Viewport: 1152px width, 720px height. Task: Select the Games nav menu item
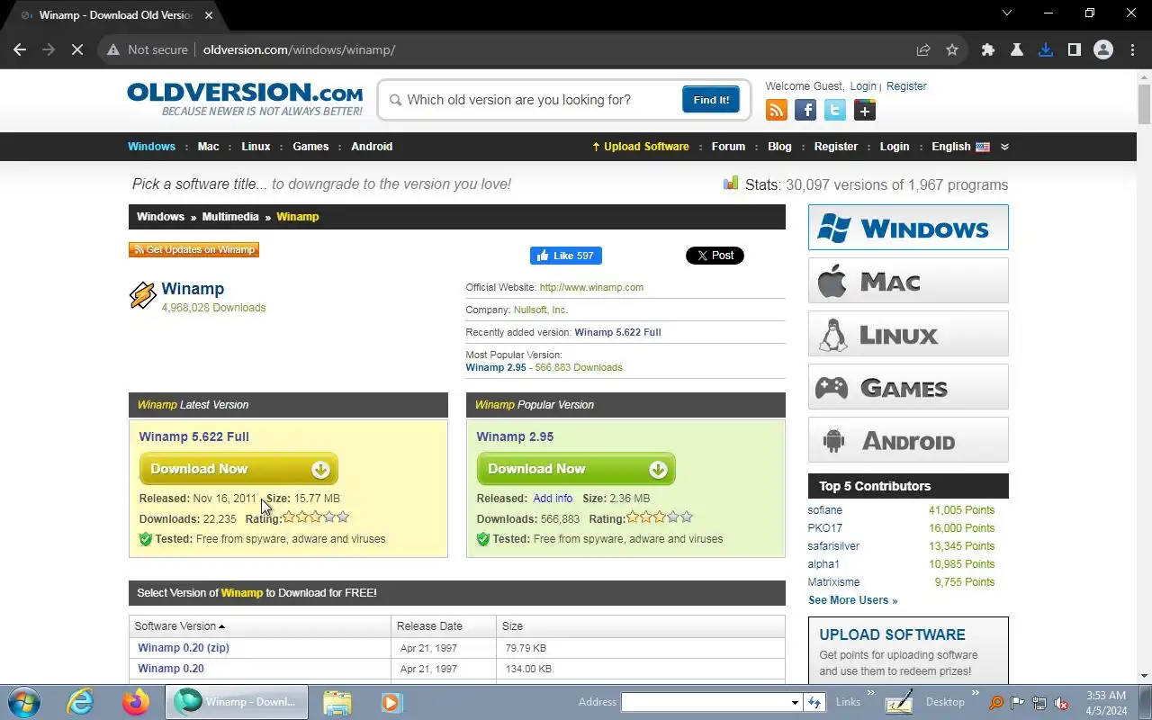click(x=310, y=147)
